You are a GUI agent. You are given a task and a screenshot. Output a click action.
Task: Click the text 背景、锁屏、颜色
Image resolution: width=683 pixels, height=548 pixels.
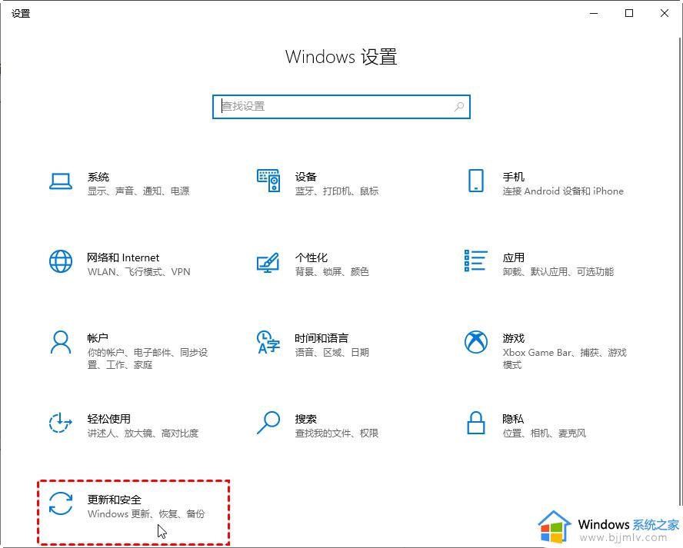click(332, 271)
